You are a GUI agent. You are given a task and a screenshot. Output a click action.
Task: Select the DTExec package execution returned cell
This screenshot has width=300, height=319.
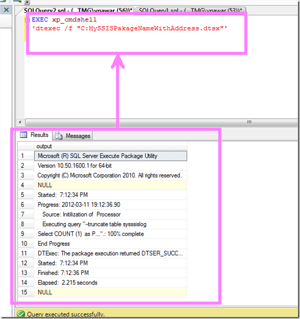[x=110, y=253]
